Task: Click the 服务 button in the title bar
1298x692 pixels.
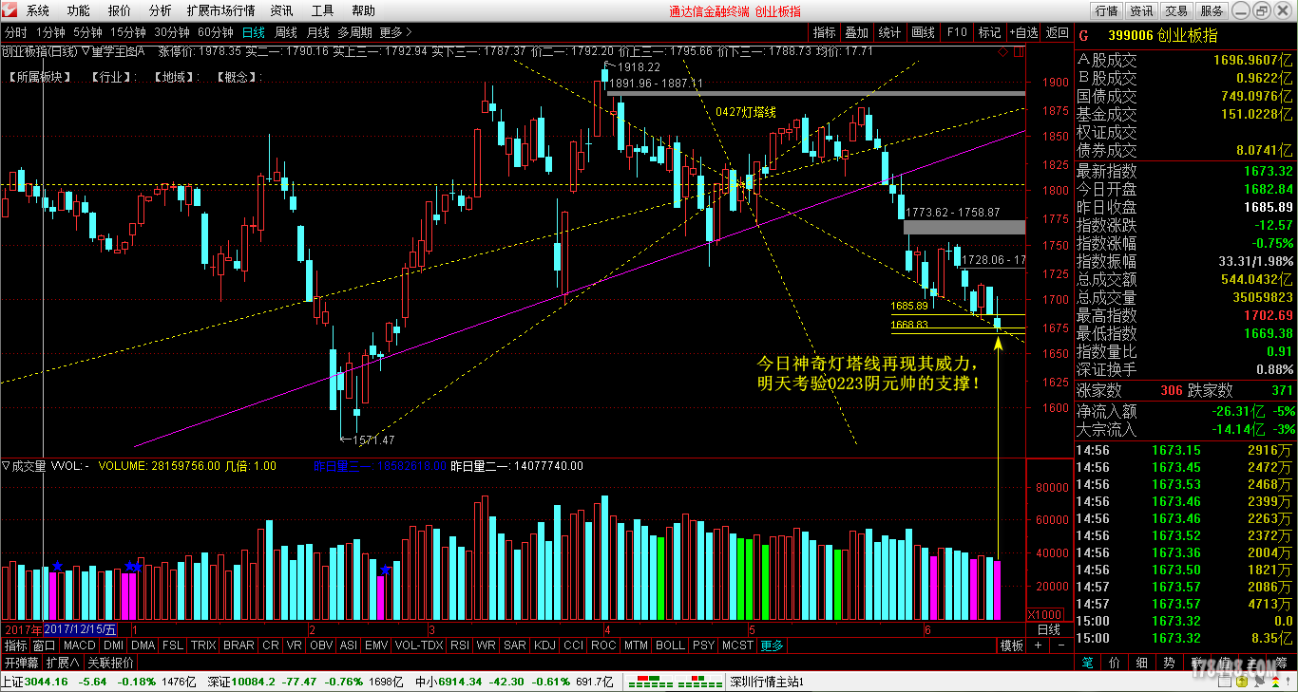Action: click(1212, 10)
